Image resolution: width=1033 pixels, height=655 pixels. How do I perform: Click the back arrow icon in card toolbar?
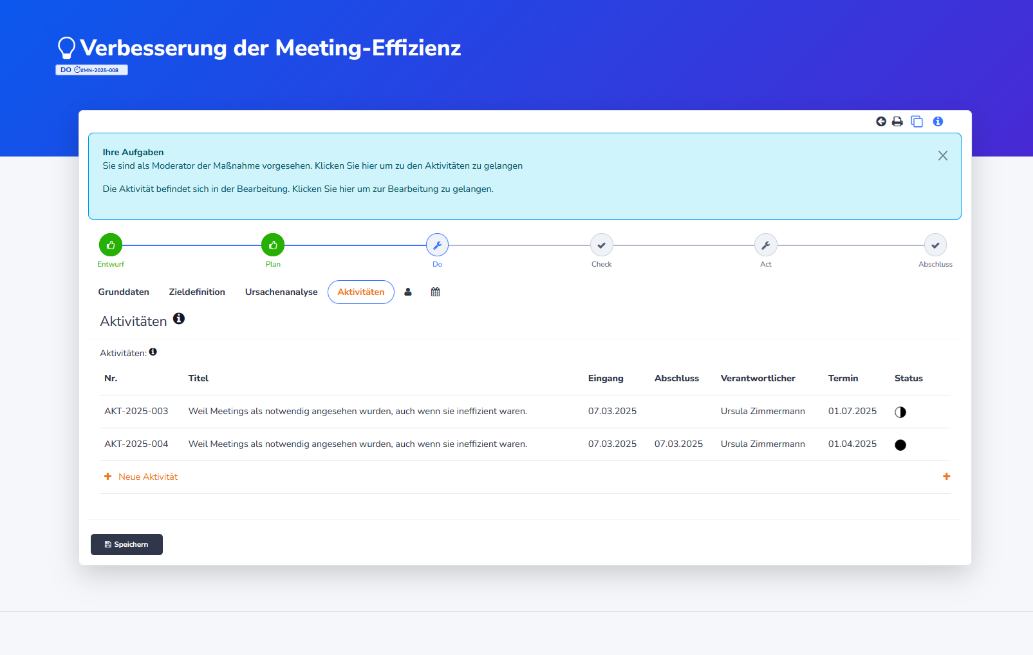[881, 122]
